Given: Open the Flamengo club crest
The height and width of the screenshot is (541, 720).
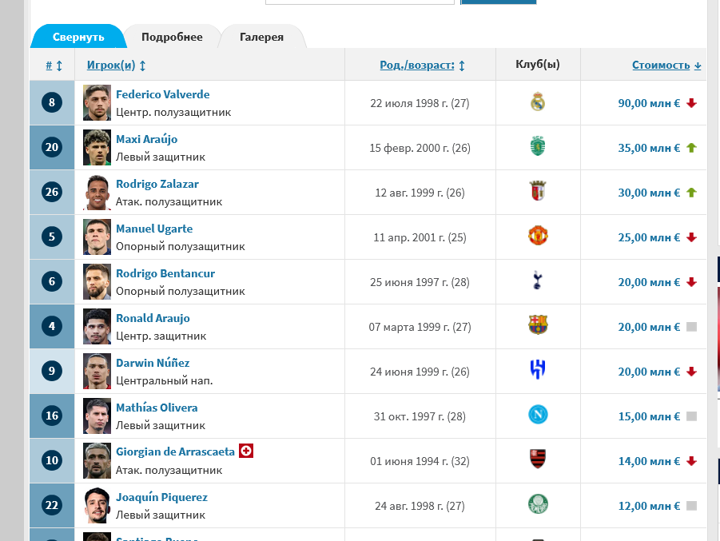Looking at the screenshot, I should click(538, 459).
